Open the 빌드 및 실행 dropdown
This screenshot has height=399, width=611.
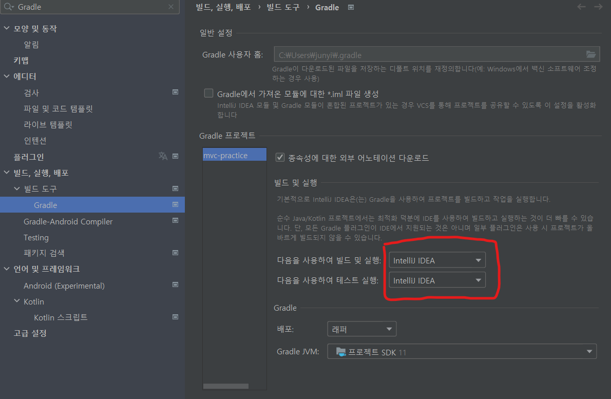pos(437,260)
